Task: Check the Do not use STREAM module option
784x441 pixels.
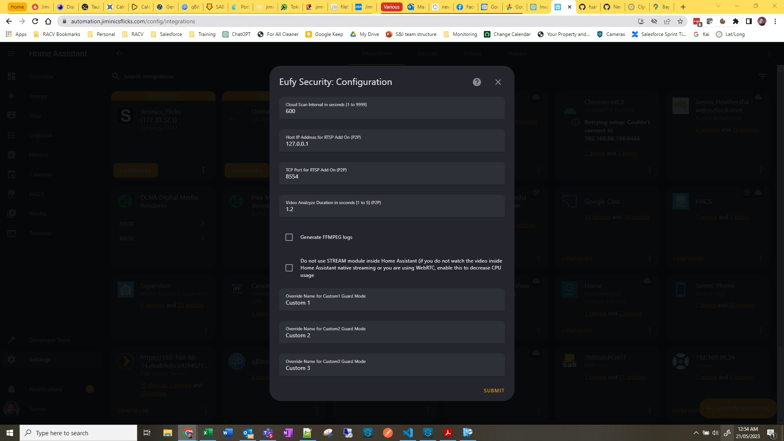Action: click(290, 268)
